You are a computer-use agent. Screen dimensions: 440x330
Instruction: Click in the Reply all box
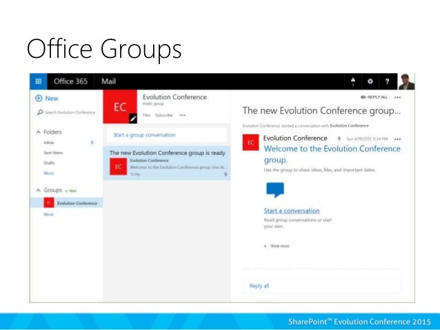pyautogui.click(x=322, y=286)
